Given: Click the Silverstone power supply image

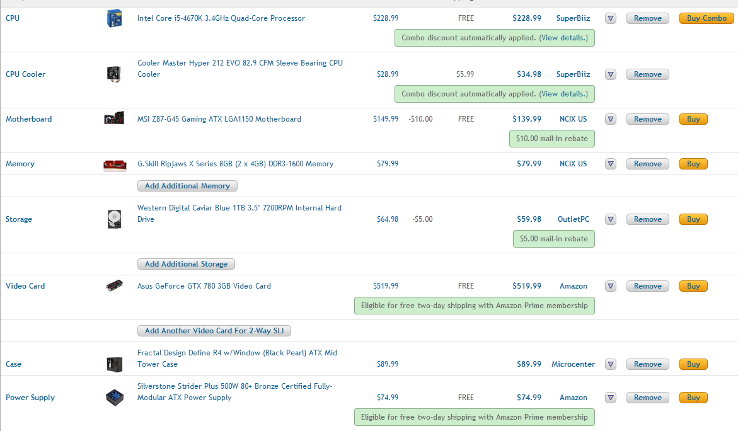Looking at the screenshot, I should point(114,398).
